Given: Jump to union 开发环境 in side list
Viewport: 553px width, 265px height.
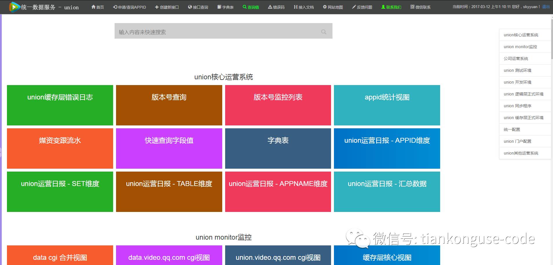Looking at the screenshot, I should point(525,82).
